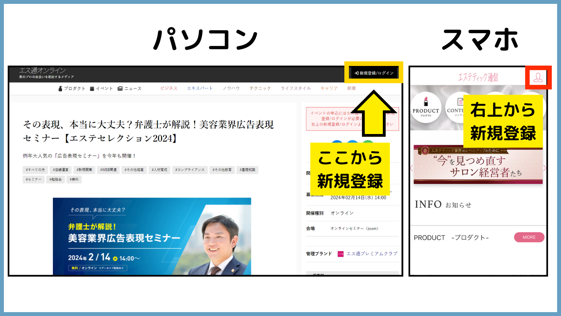Open the エス通プレミアムクラブ brand link
Screen dimensions: 561x316
coord(372,254)
